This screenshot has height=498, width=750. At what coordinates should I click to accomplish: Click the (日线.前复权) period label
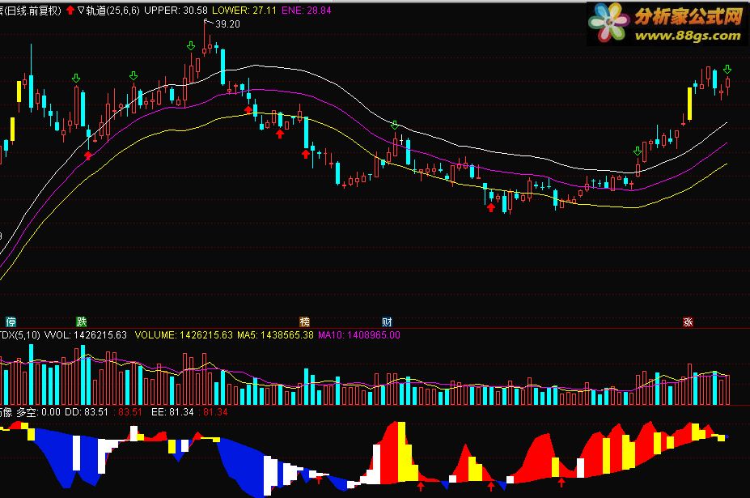pos(33,11)
